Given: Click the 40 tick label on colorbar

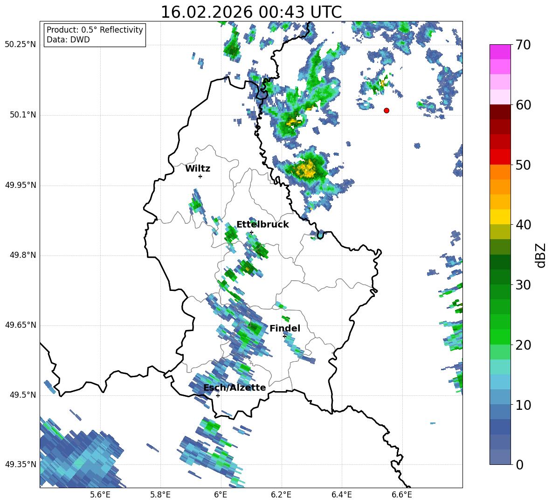Looking at the screenshot, I should (x=523, y=225).
